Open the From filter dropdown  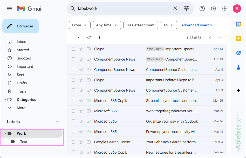[80, 25]
